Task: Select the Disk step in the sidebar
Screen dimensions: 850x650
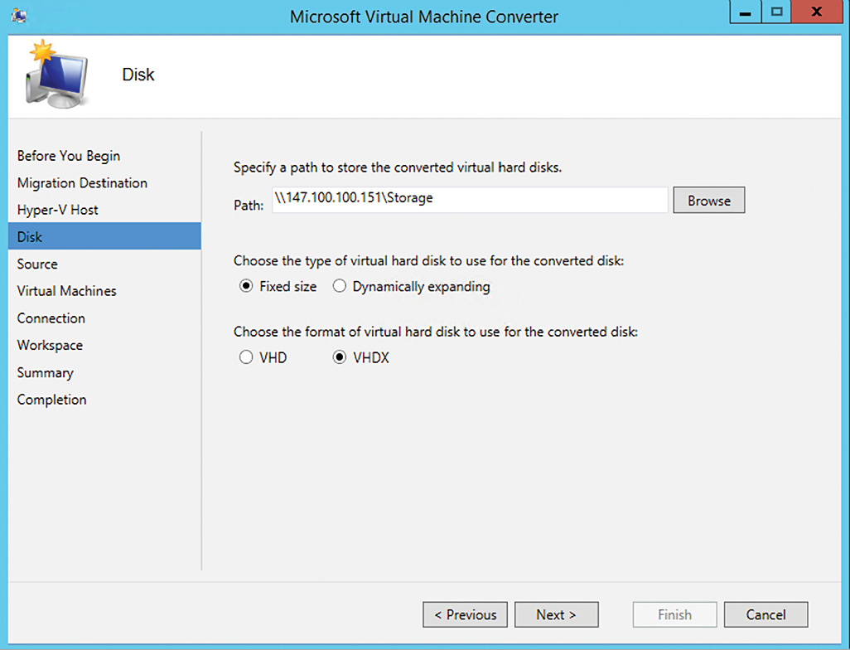Action: (x=104, y=236)
